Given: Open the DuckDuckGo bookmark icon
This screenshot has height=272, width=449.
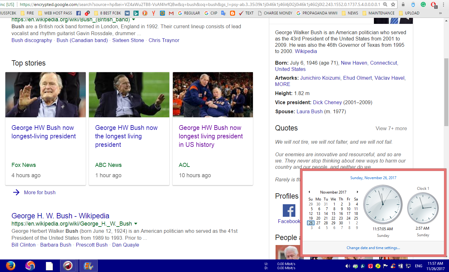Looking at the screenshot, I should pyautogui.click(x=145, y=13).
